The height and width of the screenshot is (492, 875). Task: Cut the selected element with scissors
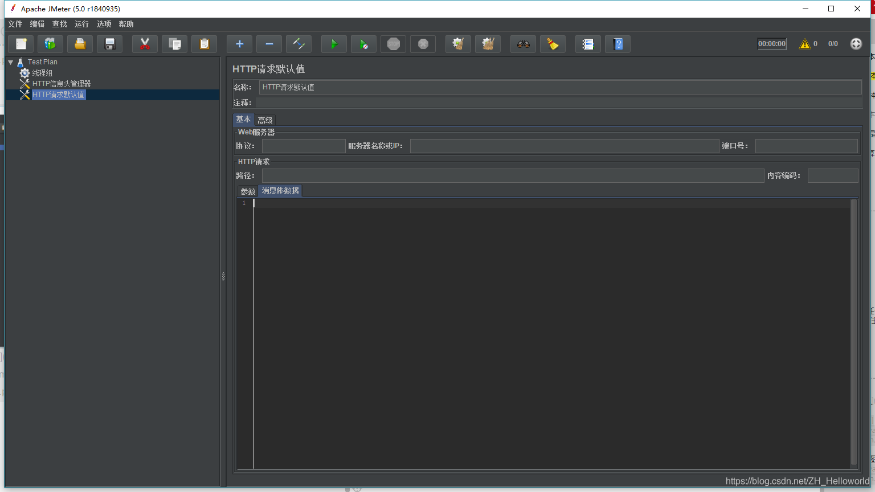pos(145,44)
